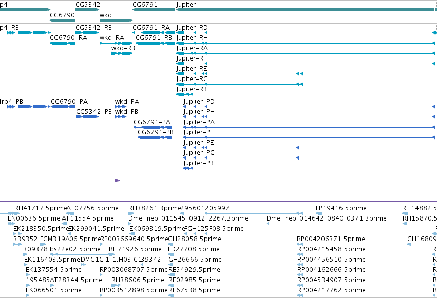Open the Jupiter-PE protein label
Viewport: 437px width, 298px height.
(x=199, y=143)
